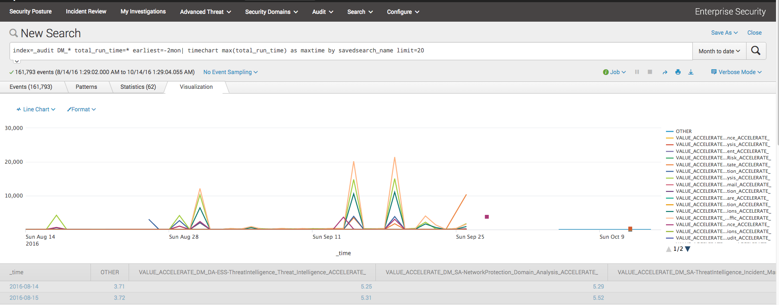Image resolution: width=779 pixels, height=305 pixels.
Task: Open the Advanced Threat menu
Action: (205, 12)
